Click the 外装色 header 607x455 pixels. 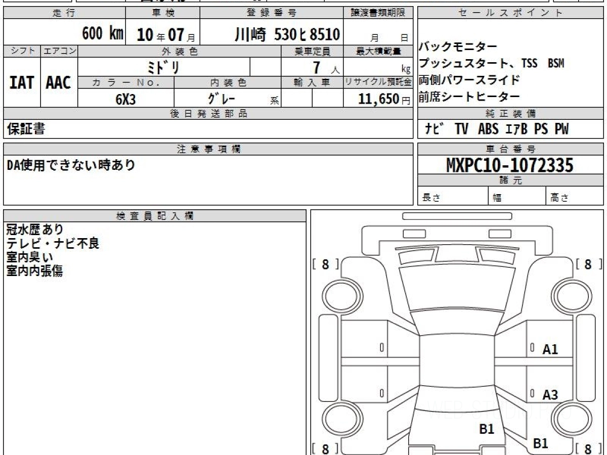180,51
